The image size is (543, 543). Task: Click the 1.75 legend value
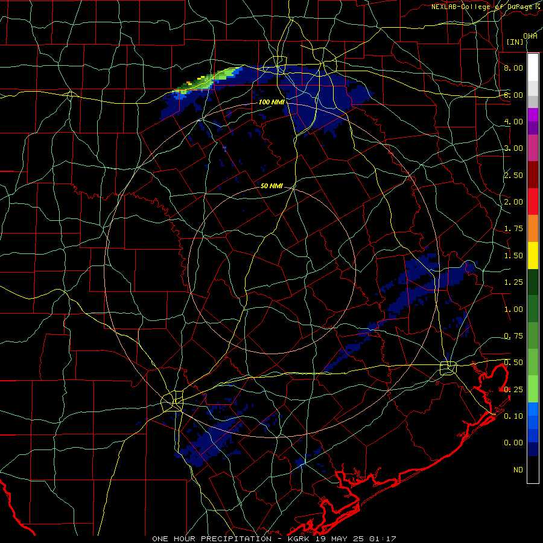[x=513, y=229]
